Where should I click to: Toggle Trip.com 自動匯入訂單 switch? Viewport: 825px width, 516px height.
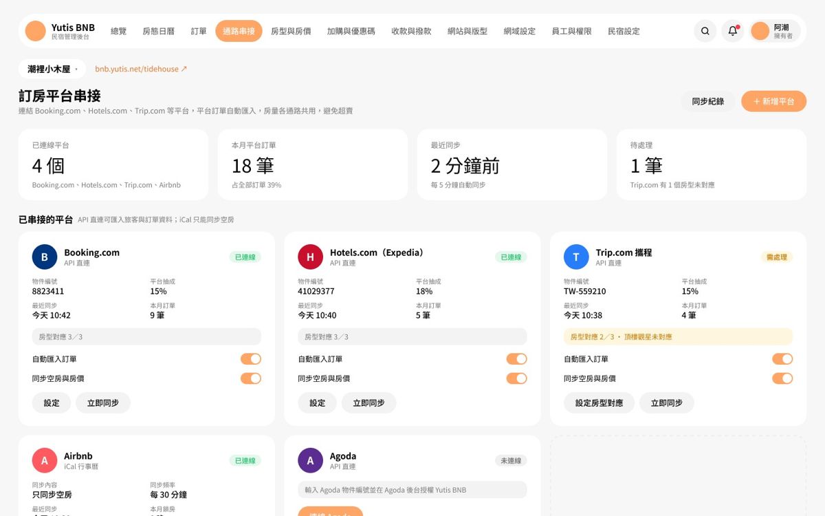[x=782, y=359]
